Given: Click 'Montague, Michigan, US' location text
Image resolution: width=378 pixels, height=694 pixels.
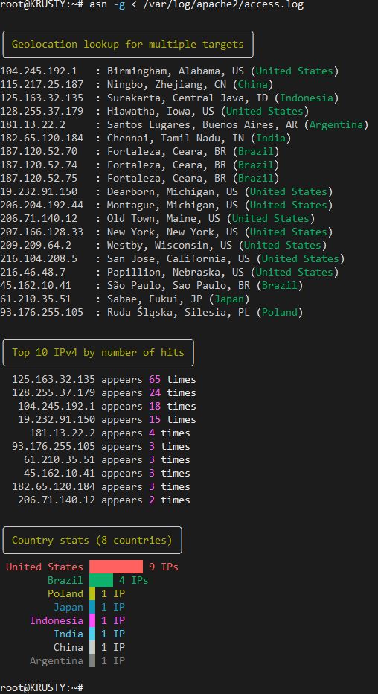Looking at the screenshot, I should pyautogui.click(x=173, y=205).
